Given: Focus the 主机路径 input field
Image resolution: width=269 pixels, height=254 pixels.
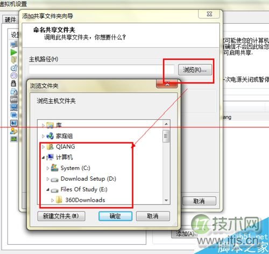Looking at the screenshot, I should [102, 70].
